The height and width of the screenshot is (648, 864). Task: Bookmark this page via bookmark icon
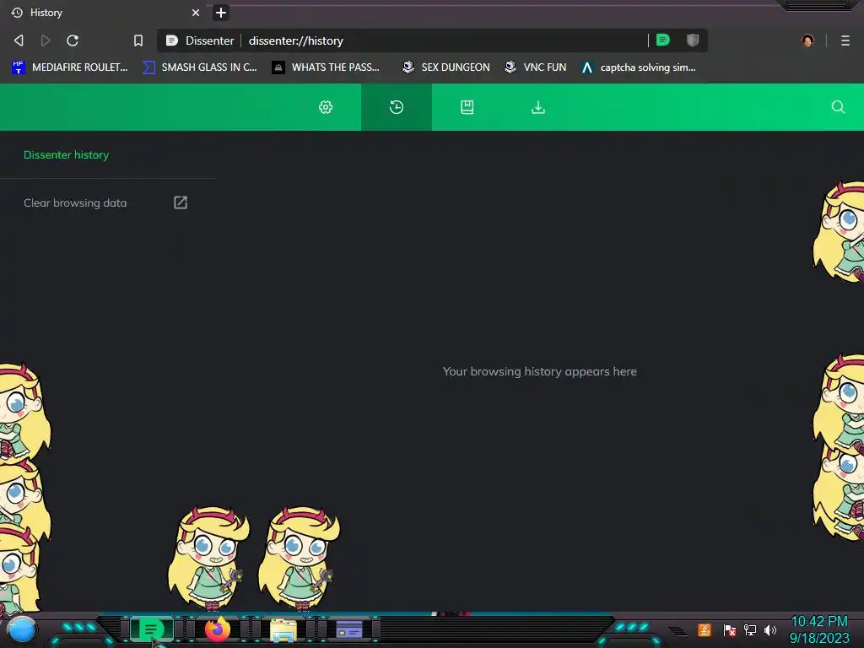[138, 40]
